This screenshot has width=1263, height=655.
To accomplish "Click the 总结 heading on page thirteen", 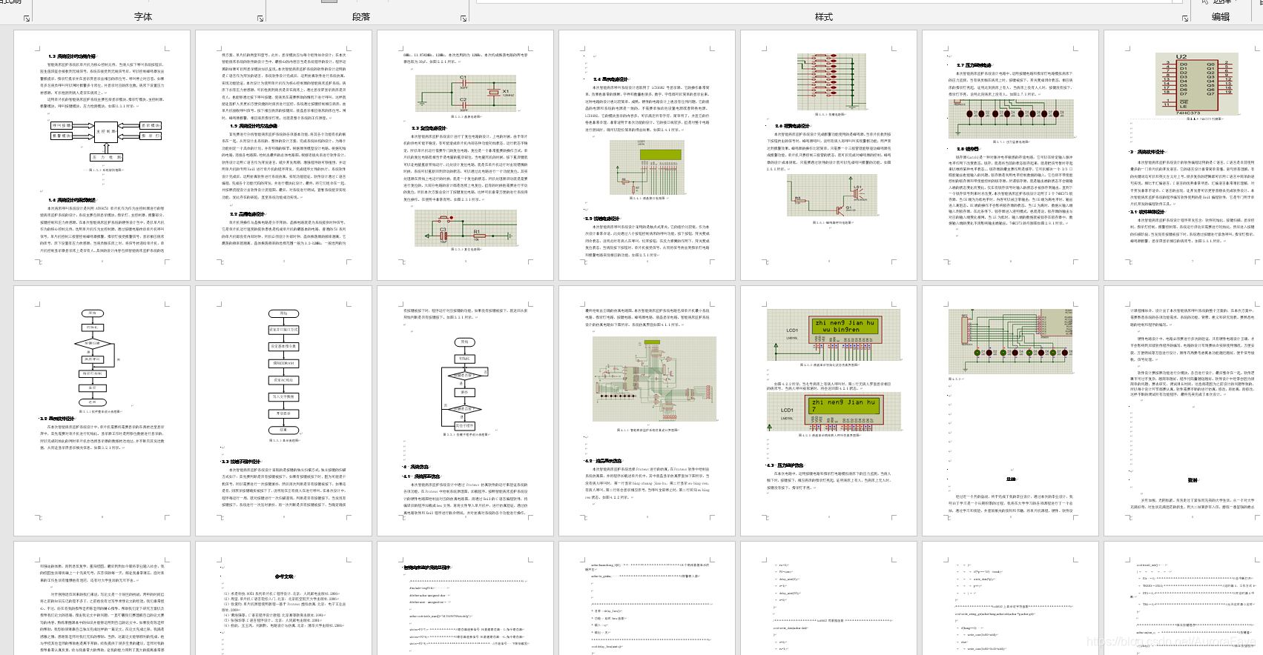I will tap(1011, 479).
